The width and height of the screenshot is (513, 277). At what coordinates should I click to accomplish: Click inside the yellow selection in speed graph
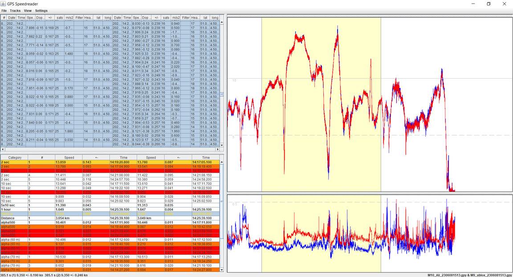coord(321,111)
